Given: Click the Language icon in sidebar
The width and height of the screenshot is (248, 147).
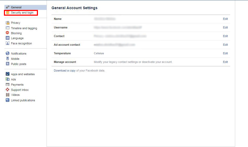Looking at the screenshot, I should (8, 38).
